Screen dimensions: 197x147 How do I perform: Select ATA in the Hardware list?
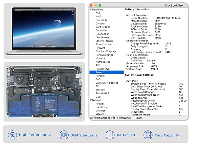(98, 13)
